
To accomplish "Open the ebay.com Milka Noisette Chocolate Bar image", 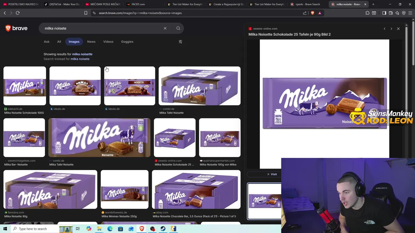I will click(196, 190).
